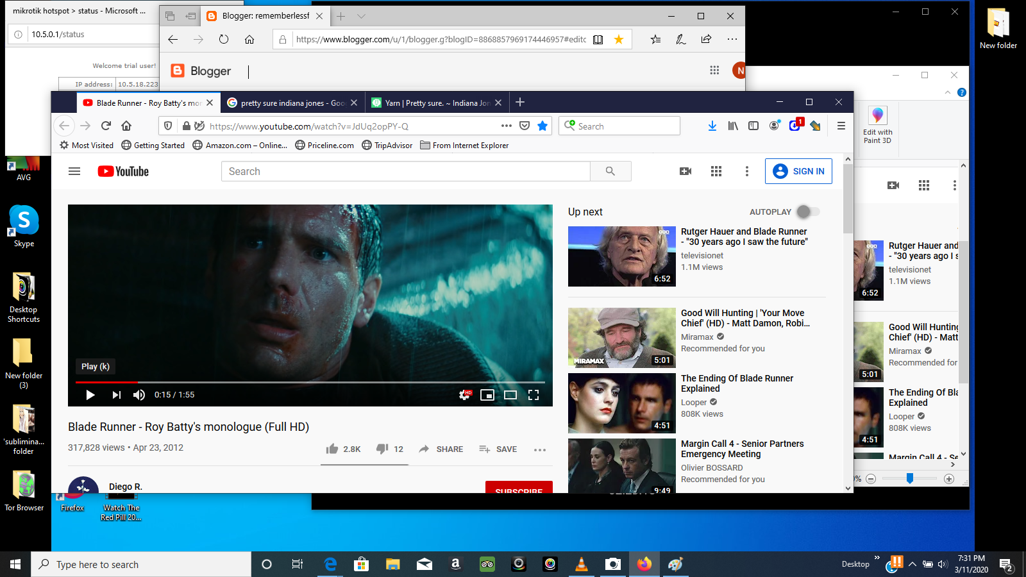Enter full screen video mode
Viewport: 1026px width, 577px height.
[534, 395]
